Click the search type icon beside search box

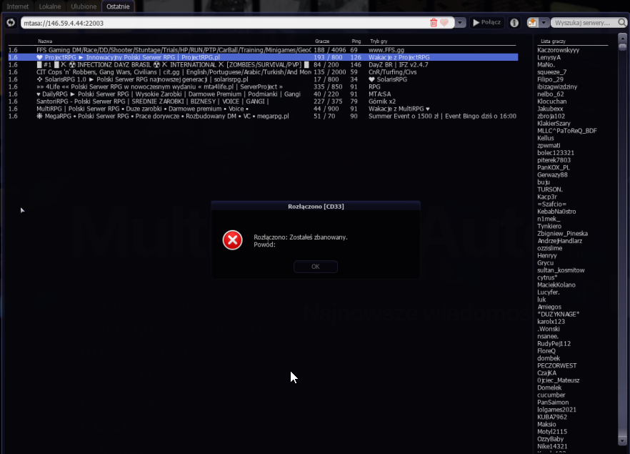532,22
